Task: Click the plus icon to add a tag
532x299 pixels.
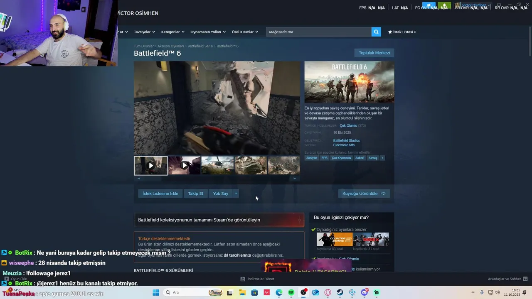Action: click(x=382, y=158)
